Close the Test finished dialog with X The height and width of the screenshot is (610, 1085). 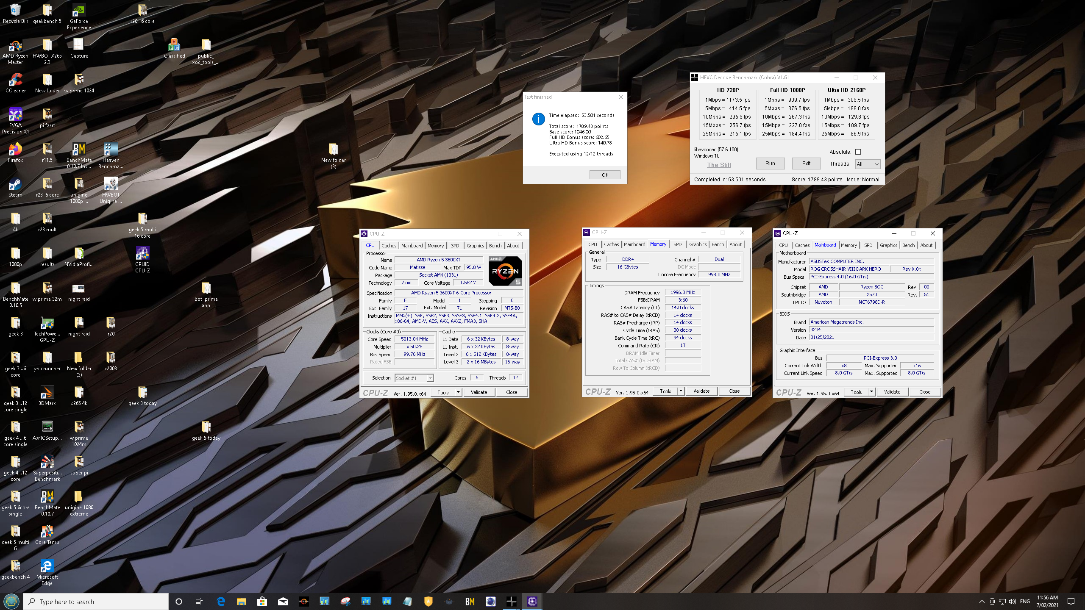(620, 97)
